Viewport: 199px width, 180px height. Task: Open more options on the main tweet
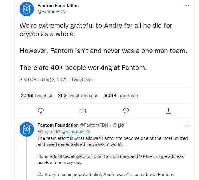(x=187, y=6)
